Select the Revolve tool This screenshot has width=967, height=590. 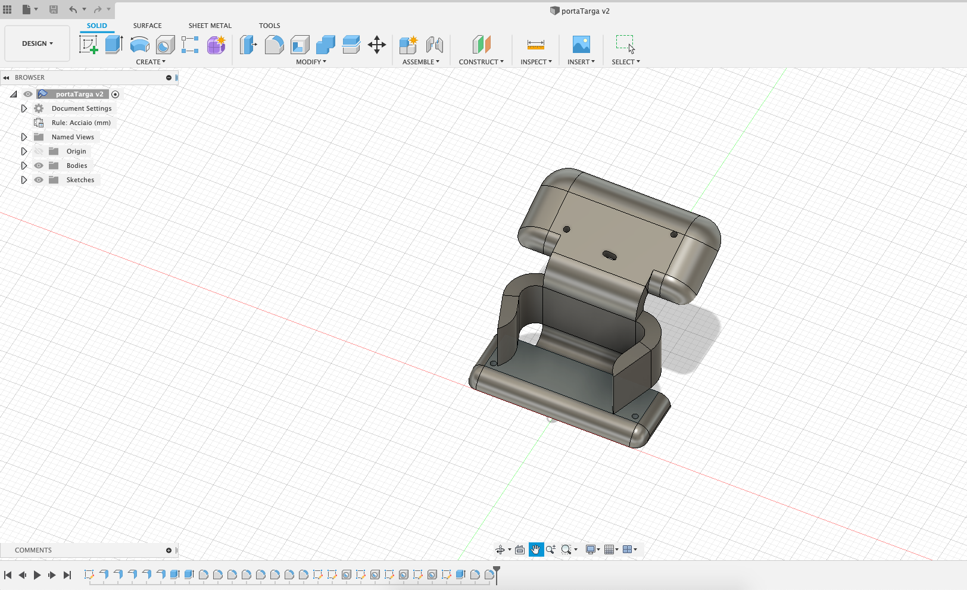click(139, 45)
